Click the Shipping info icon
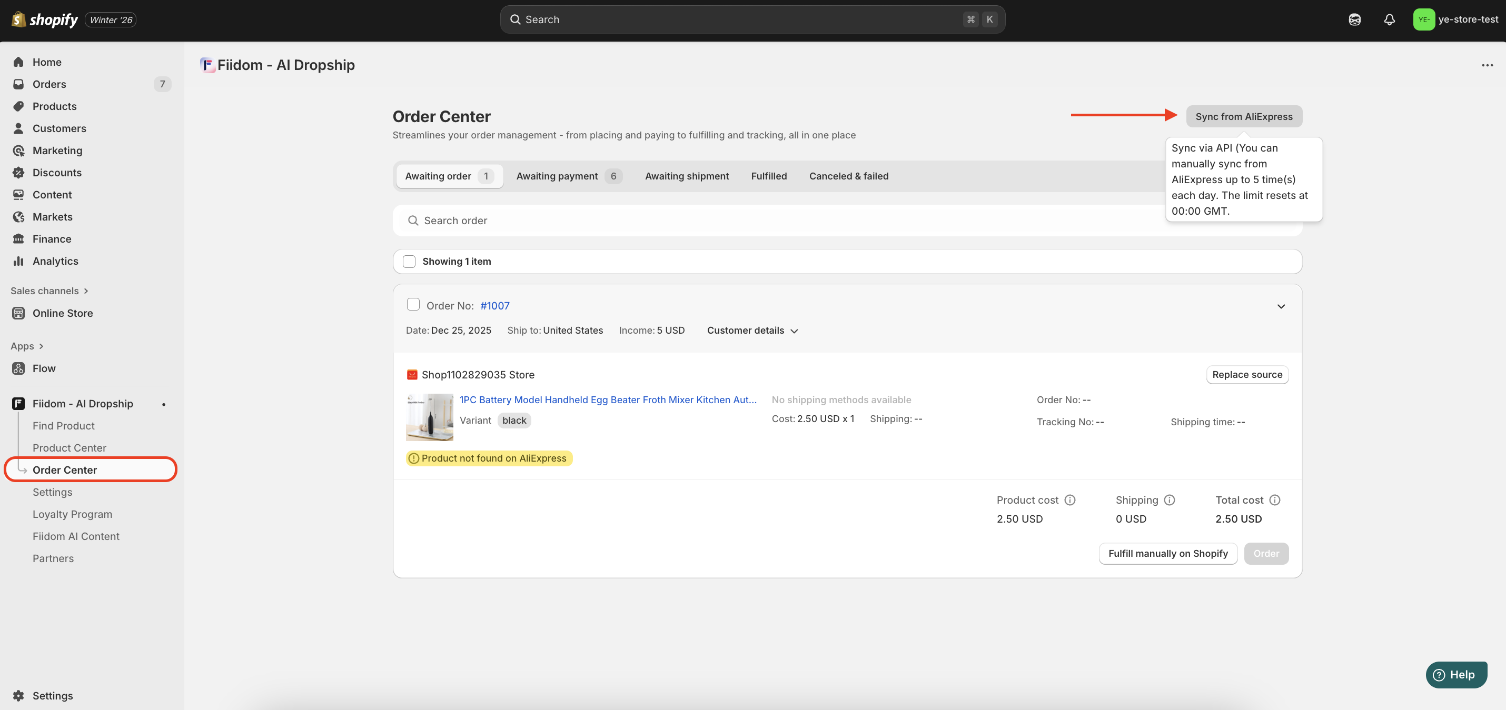This screenshot has width=1506, height=710. click(1169, 500)
